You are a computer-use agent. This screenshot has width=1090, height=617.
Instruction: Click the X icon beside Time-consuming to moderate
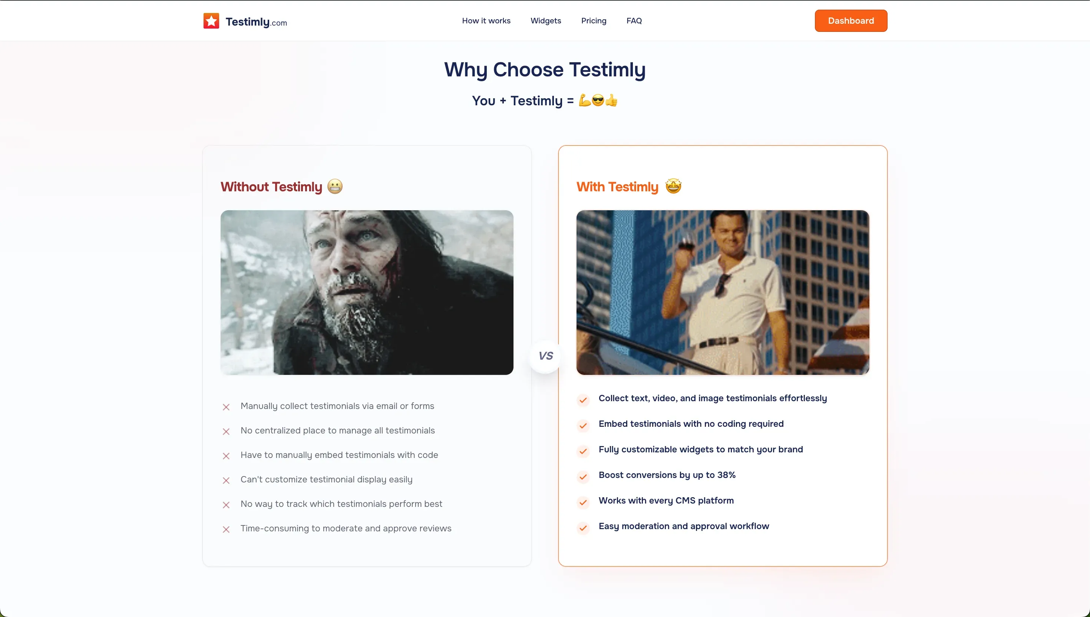click(x=226, y=529)
